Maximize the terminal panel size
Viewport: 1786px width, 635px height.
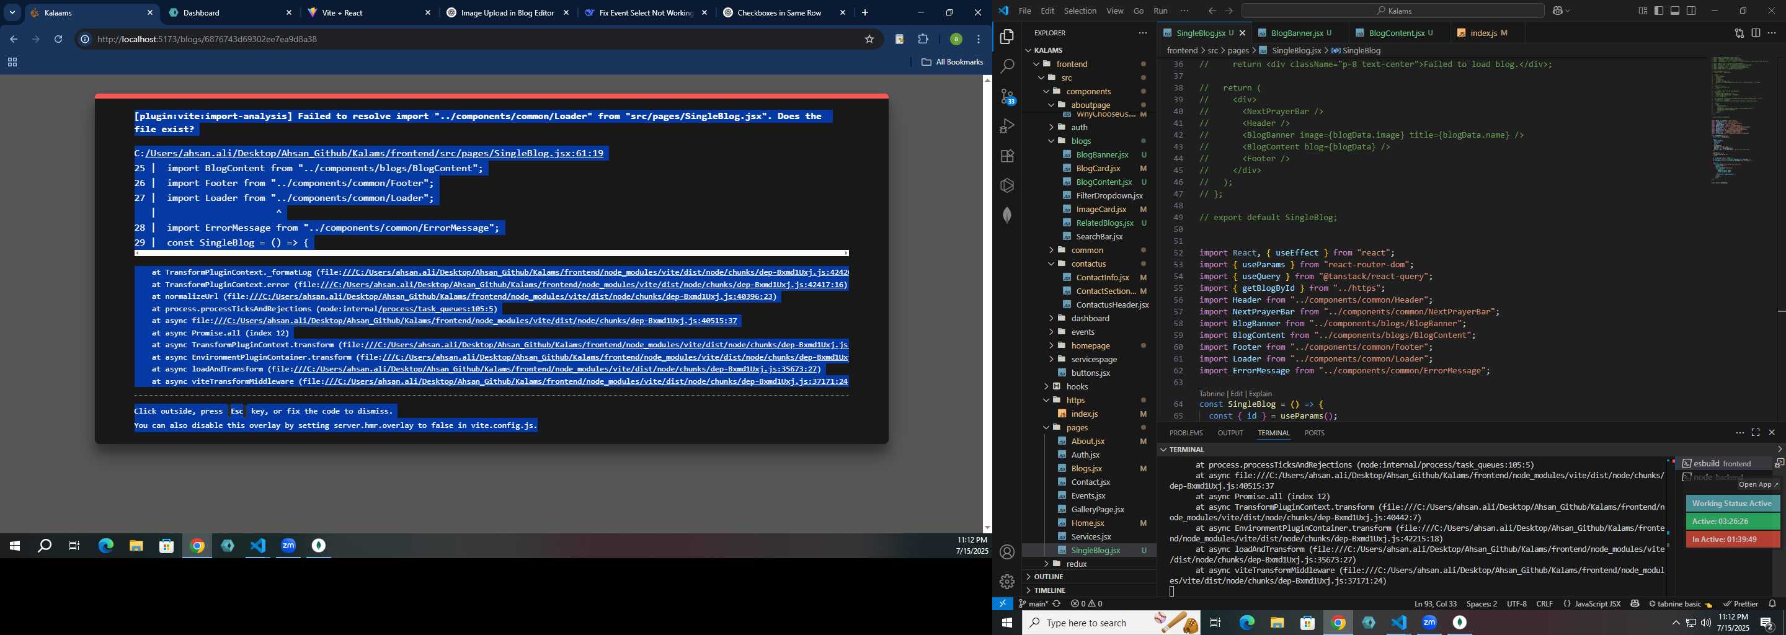coord(1756,433)
